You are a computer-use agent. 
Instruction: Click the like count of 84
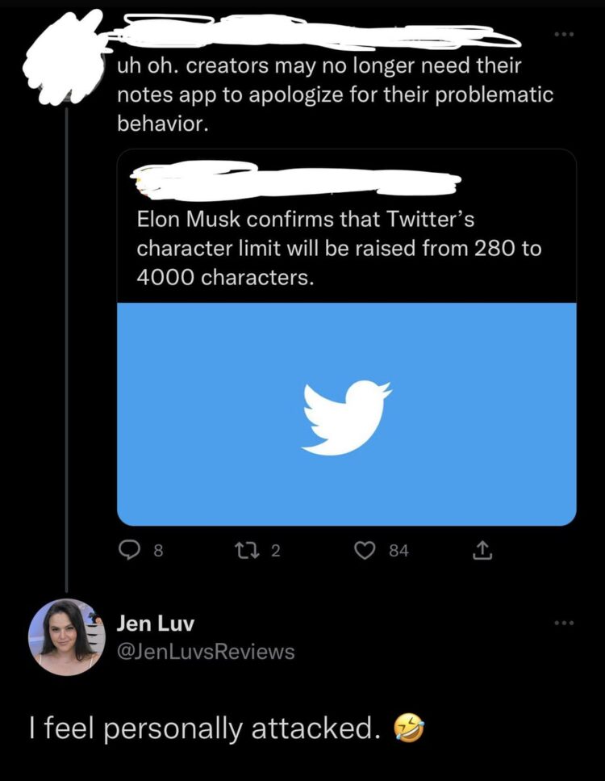click(398, 551)
